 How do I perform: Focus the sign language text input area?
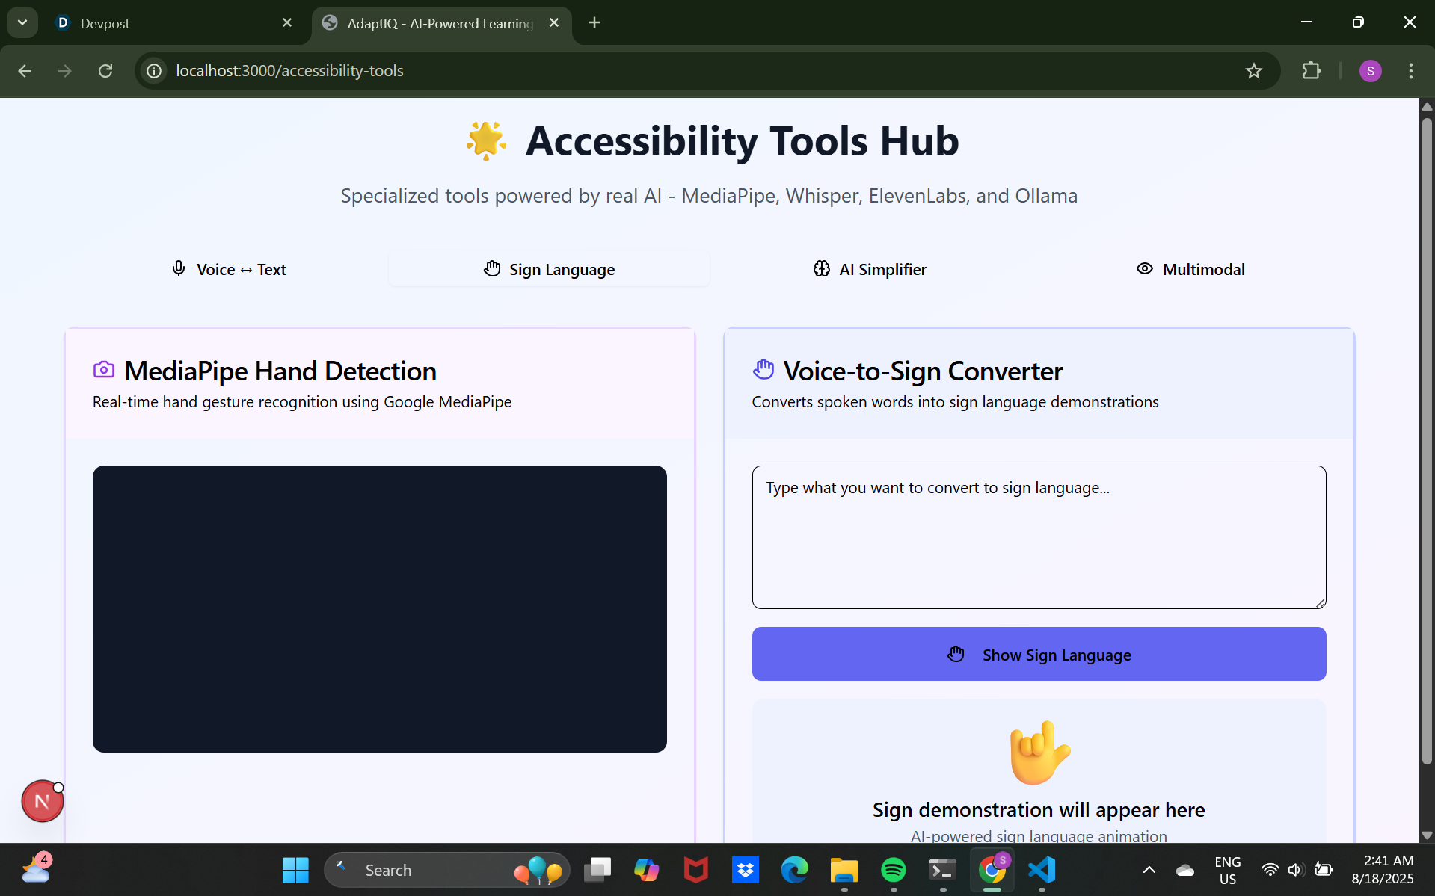pos(1039,537)
